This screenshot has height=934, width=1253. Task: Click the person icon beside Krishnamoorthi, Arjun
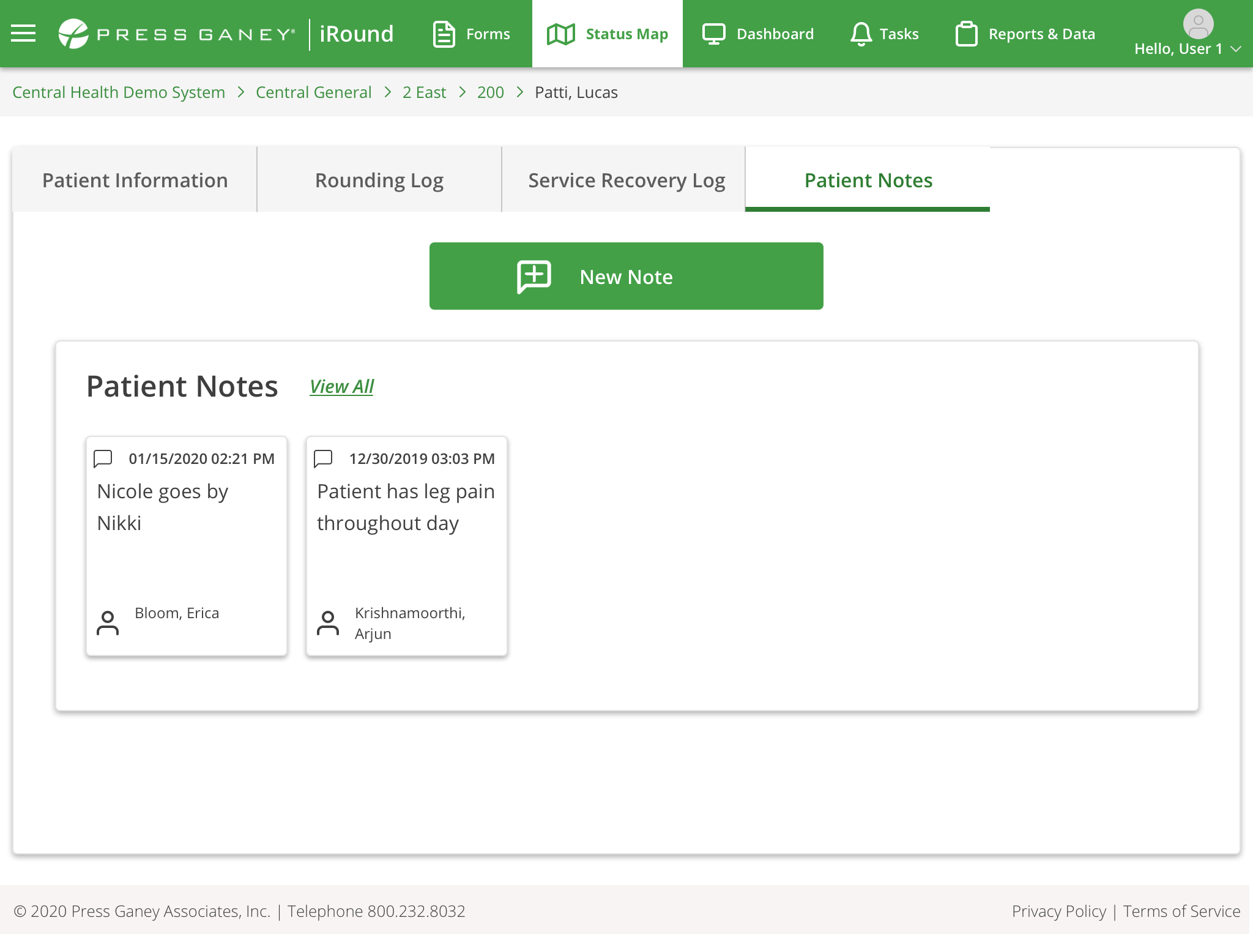pos(328,623)
